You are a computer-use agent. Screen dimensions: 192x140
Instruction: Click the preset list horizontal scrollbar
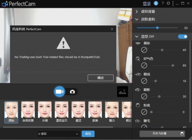click(58, 127)
